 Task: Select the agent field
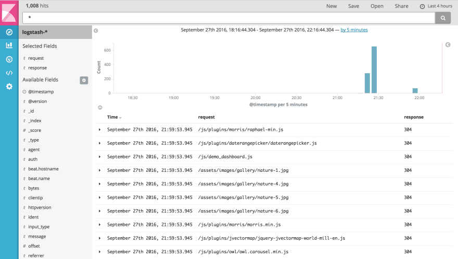34,150
